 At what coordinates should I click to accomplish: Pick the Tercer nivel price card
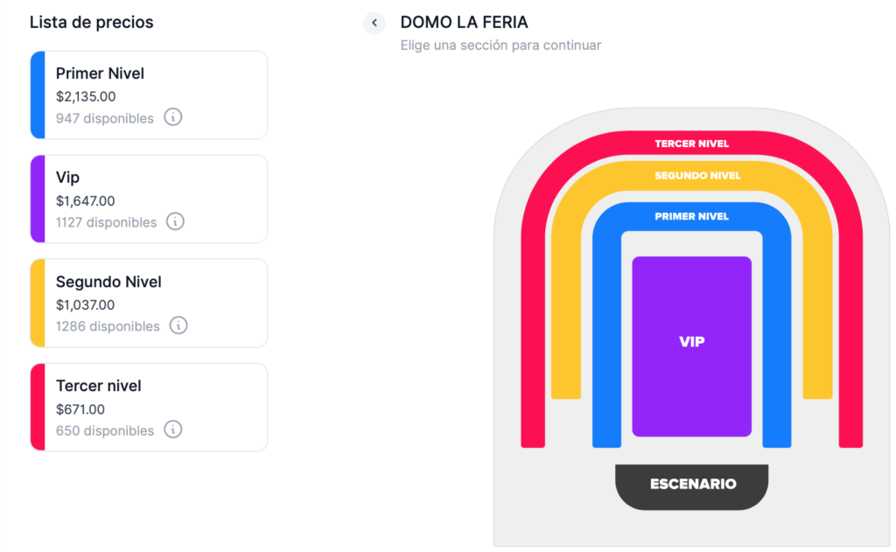(149, 407)
